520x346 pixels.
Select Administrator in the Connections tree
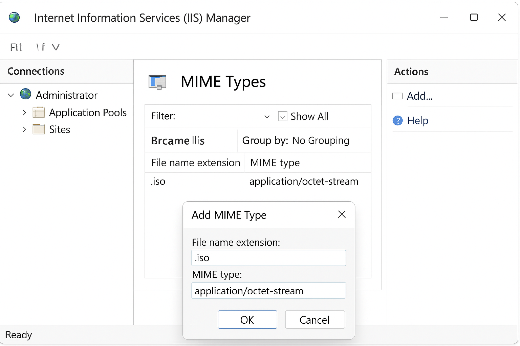(x=67, y=95)
